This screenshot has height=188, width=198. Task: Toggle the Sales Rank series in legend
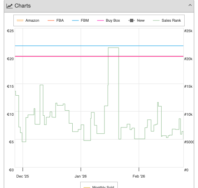167,20
